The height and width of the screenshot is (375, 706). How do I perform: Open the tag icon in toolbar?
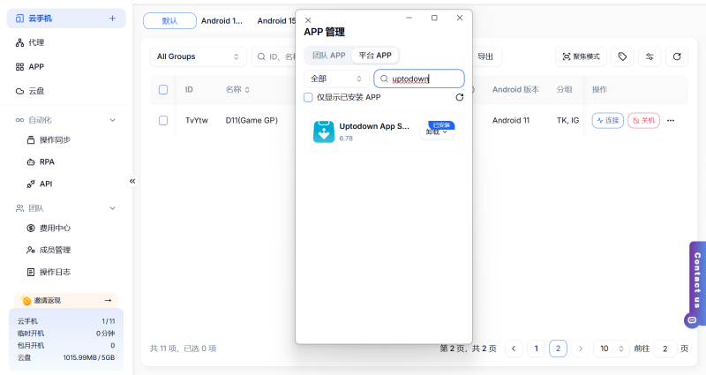point(623,56)
